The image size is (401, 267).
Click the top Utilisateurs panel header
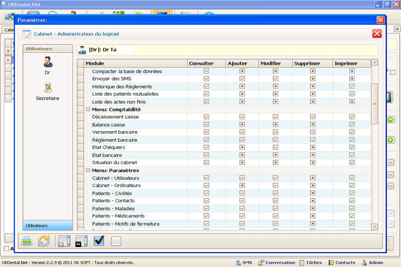coord(48,49)
